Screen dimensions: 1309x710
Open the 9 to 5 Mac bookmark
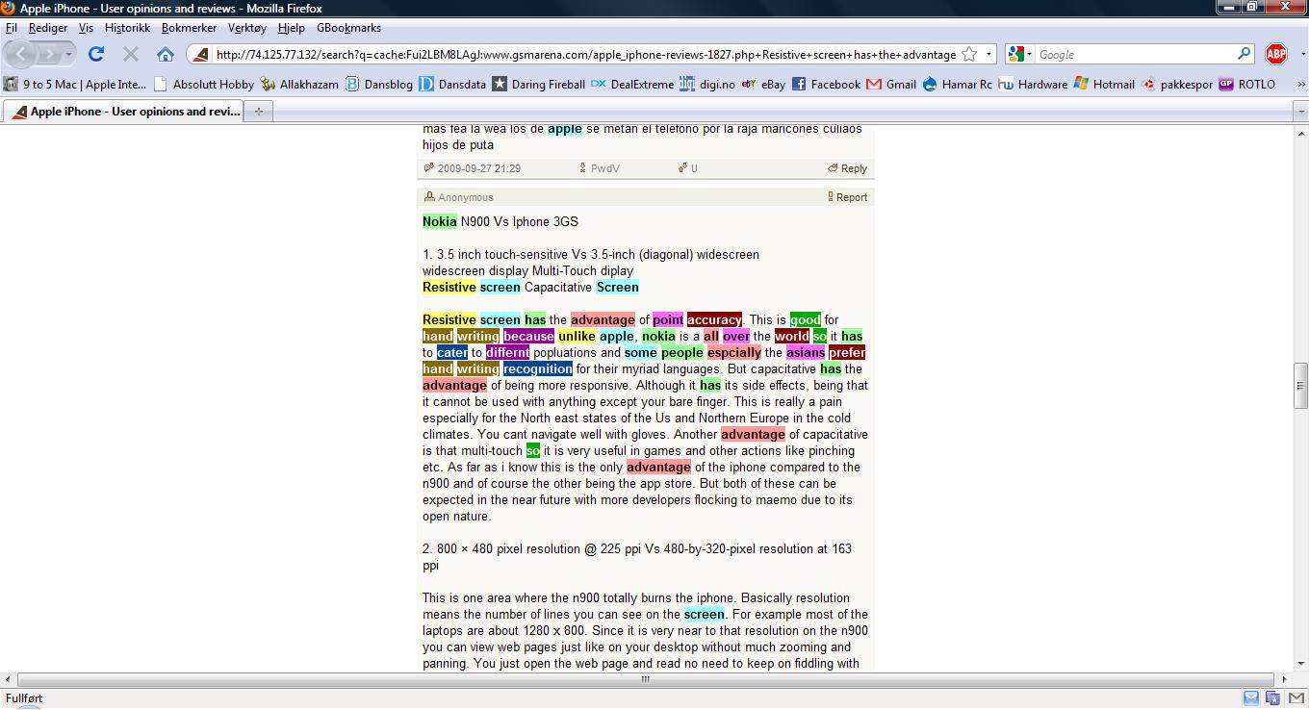pos(76,84)
